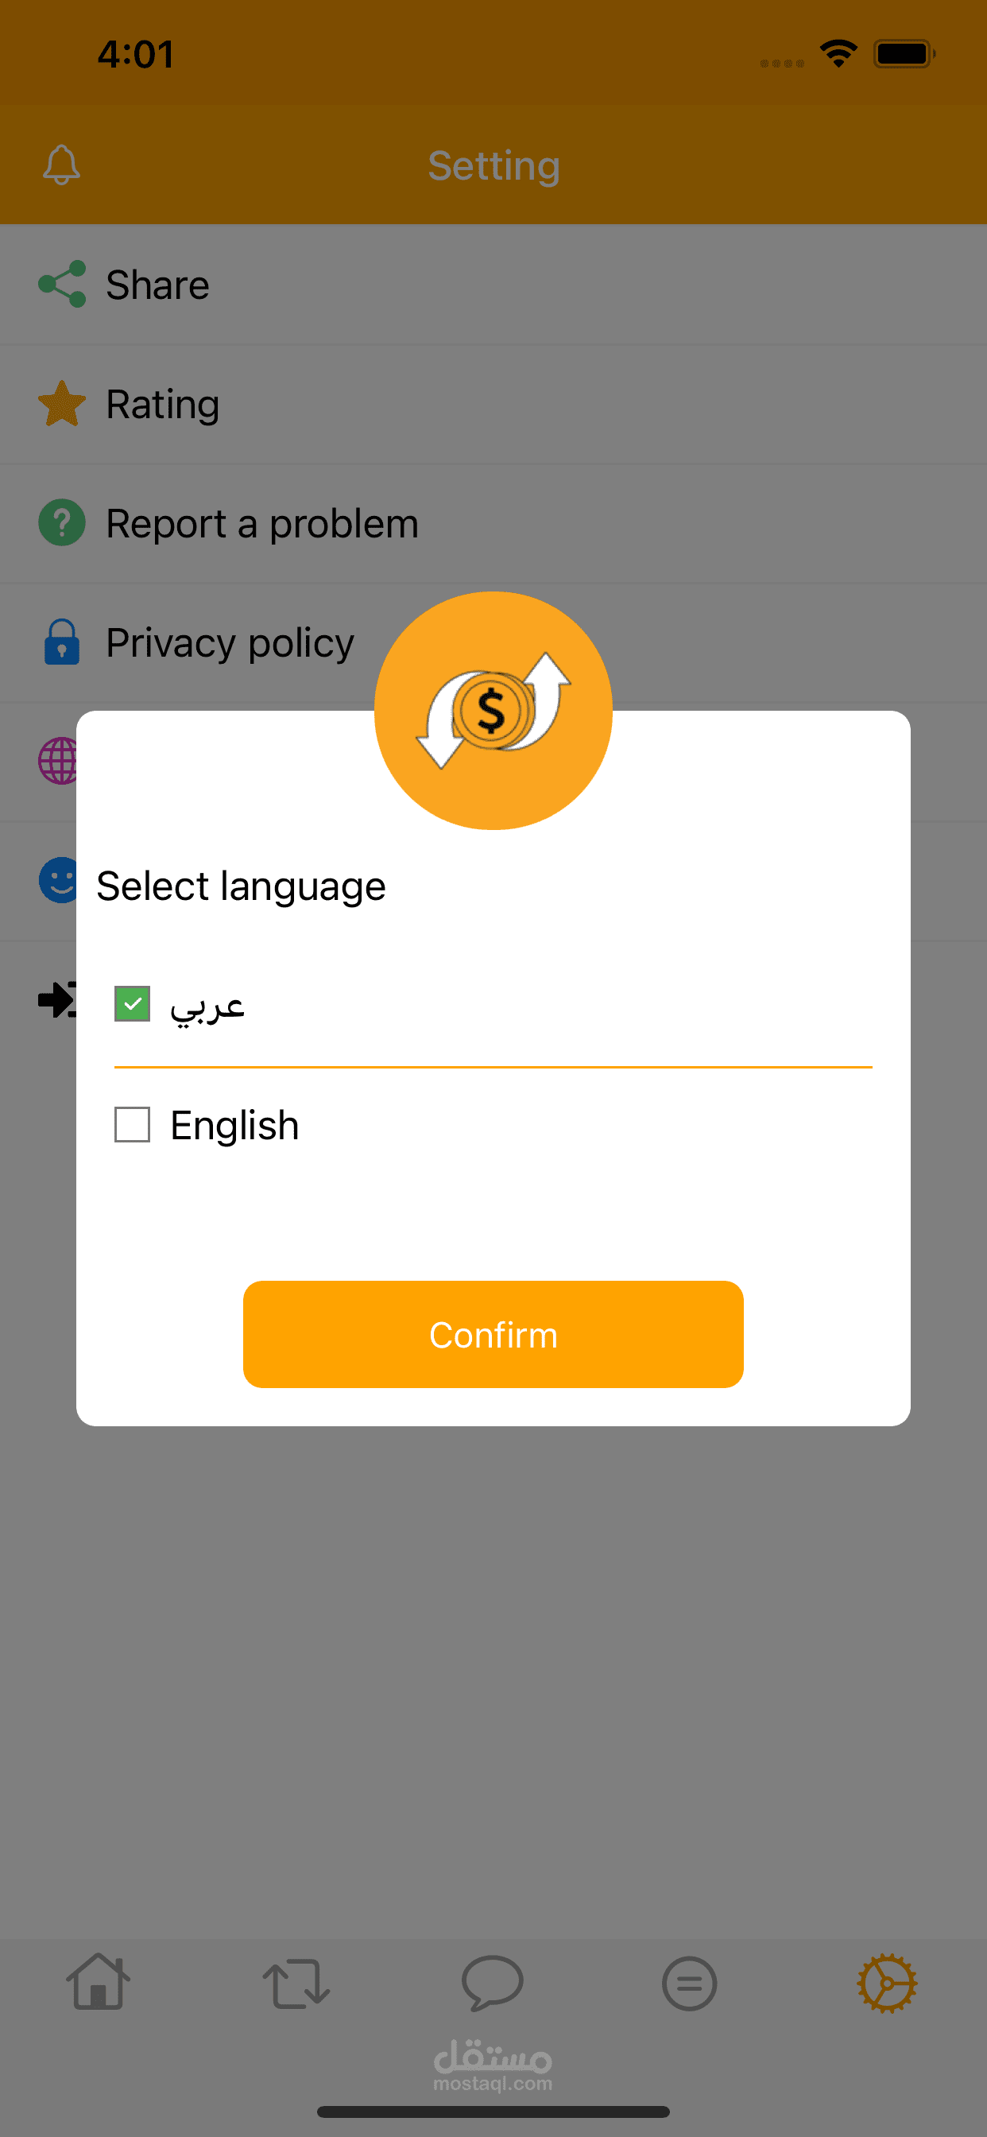Click the purple globe language icon
987x2137 pixels.
pyautogui.click(x=57, y=761)
